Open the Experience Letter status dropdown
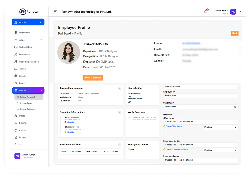Image resolution: width=252 pixels, height=177 pixels. pyautogui.click(x=220, y=150)
